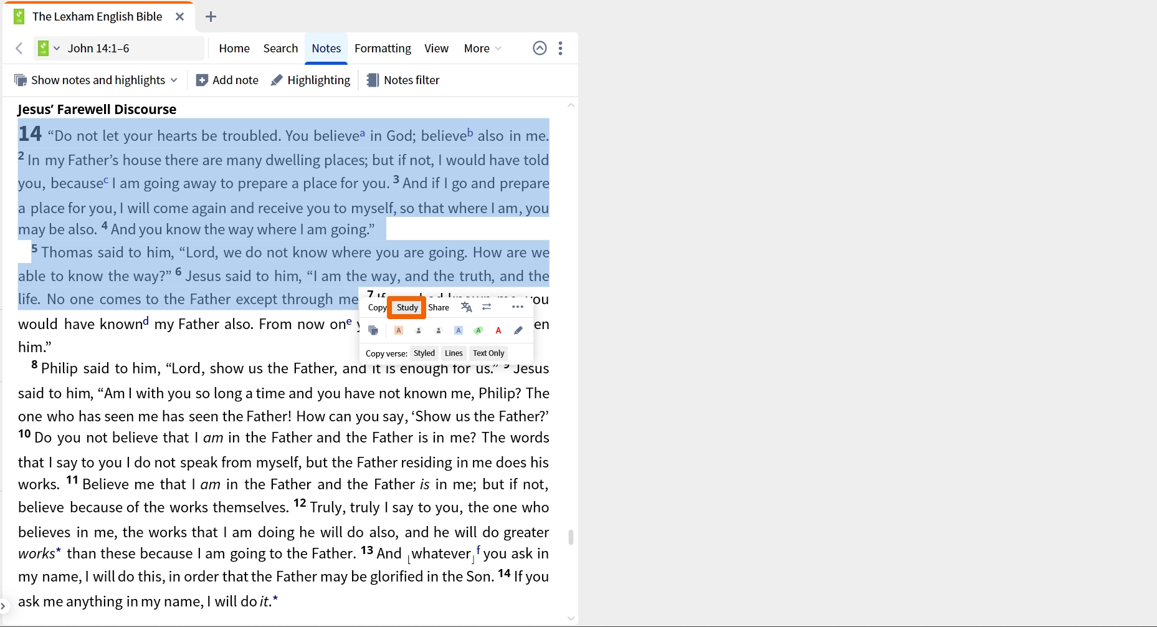
Task: Copy verse with Styled format
Action: [x=424, y=353]
